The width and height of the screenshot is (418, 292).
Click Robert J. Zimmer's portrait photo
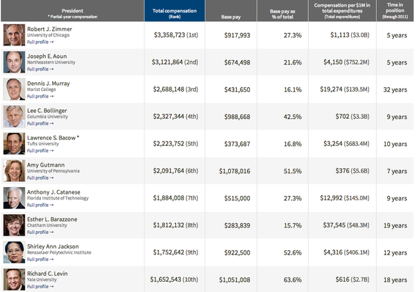14,35
